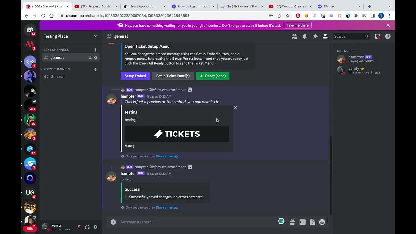
Task: Toggle deafen headphones in user panel
Action: point(87,227)
